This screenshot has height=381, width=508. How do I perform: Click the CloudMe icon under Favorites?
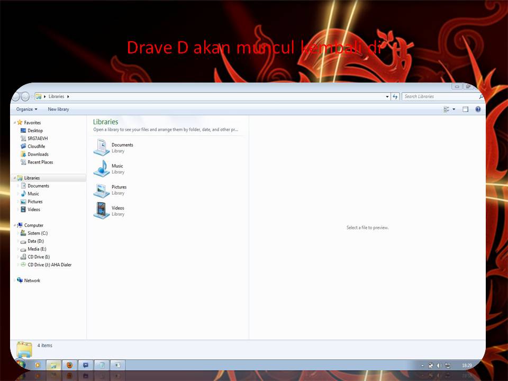pyautogui.click(x=23, y=146)
